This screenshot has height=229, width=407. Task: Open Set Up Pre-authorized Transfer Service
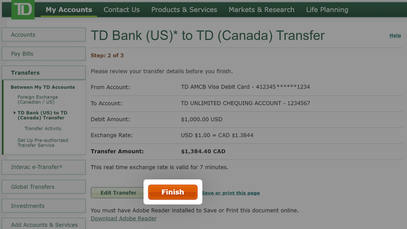pyautogui.click(x=43, y=142)
